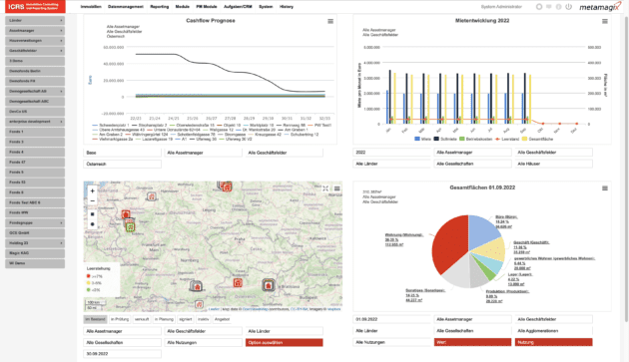Select 'Fonds 1' in the sidebar
629x362 pixels.
click(x=35, y=132)
